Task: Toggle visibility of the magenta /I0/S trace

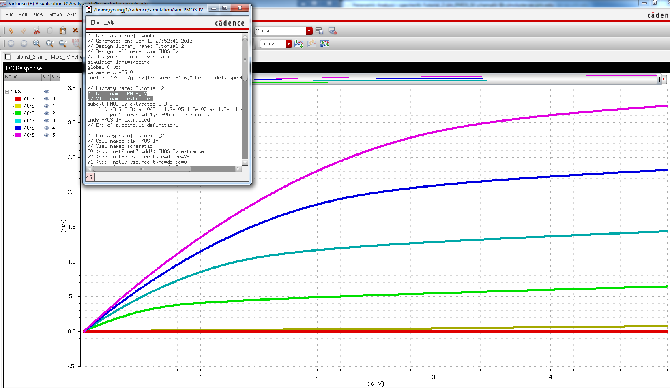Action: point(46,135)
